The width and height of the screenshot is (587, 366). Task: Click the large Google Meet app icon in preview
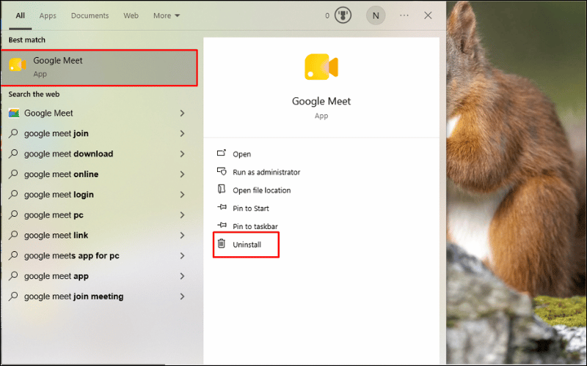[321, 67]
